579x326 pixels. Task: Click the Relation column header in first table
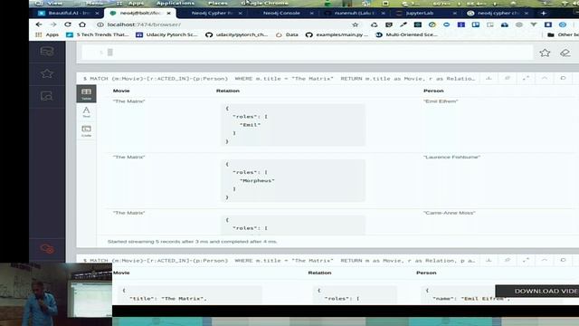pyautogui.click(x=228, y=91)
